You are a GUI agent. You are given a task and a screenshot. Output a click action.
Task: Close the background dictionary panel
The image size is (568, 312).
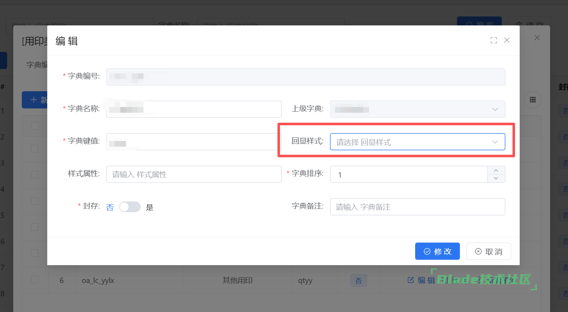click(537, 38)
